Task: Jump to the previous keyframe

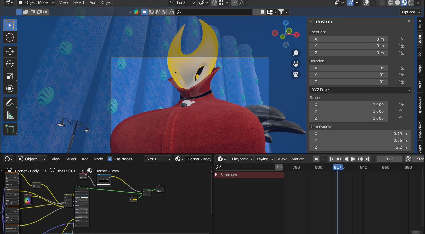Action: click(x=339, y=159)
